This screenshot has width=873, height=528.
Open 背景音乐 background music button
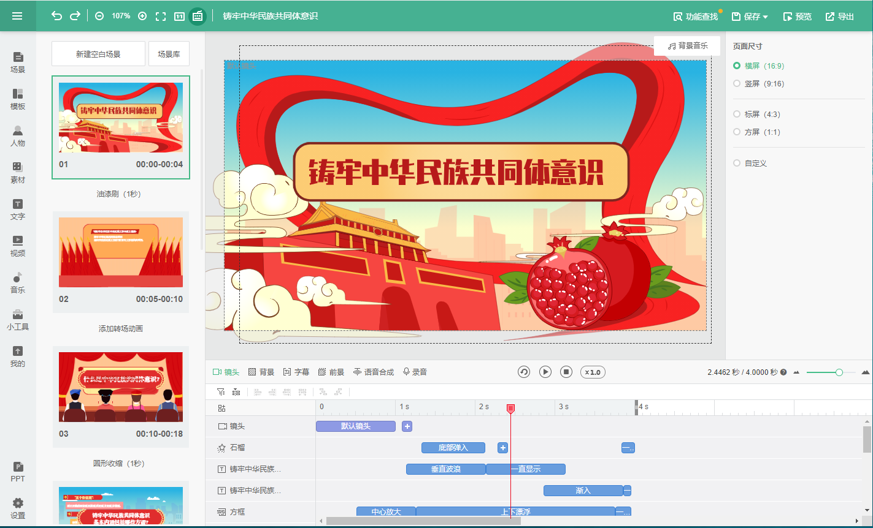point(687,46)
